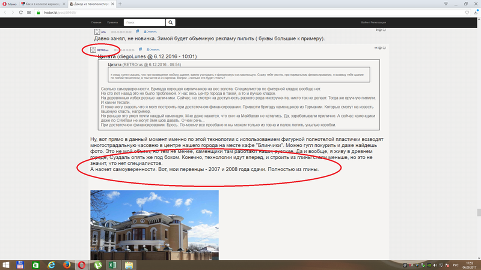Open the Правила site link
Image resolution: width=481 pixels, height=270 pixels.
[112, 22]
